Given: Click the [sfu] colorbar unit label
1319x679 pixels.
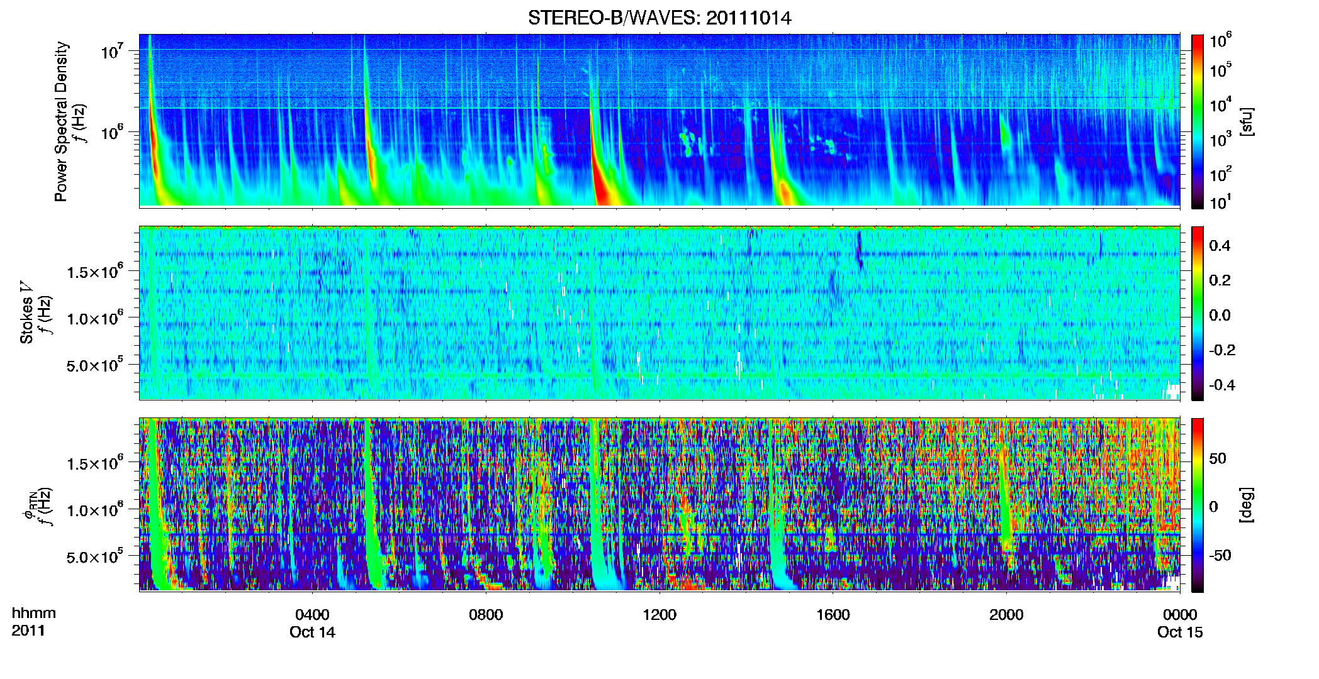Looking at the screenshot, I should (x=1246, y=121).
